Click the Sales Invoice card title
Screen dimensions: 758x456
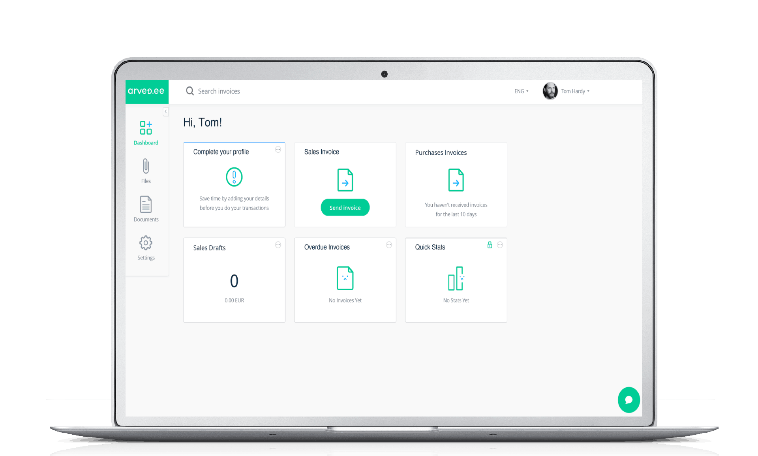coord(321,152)
